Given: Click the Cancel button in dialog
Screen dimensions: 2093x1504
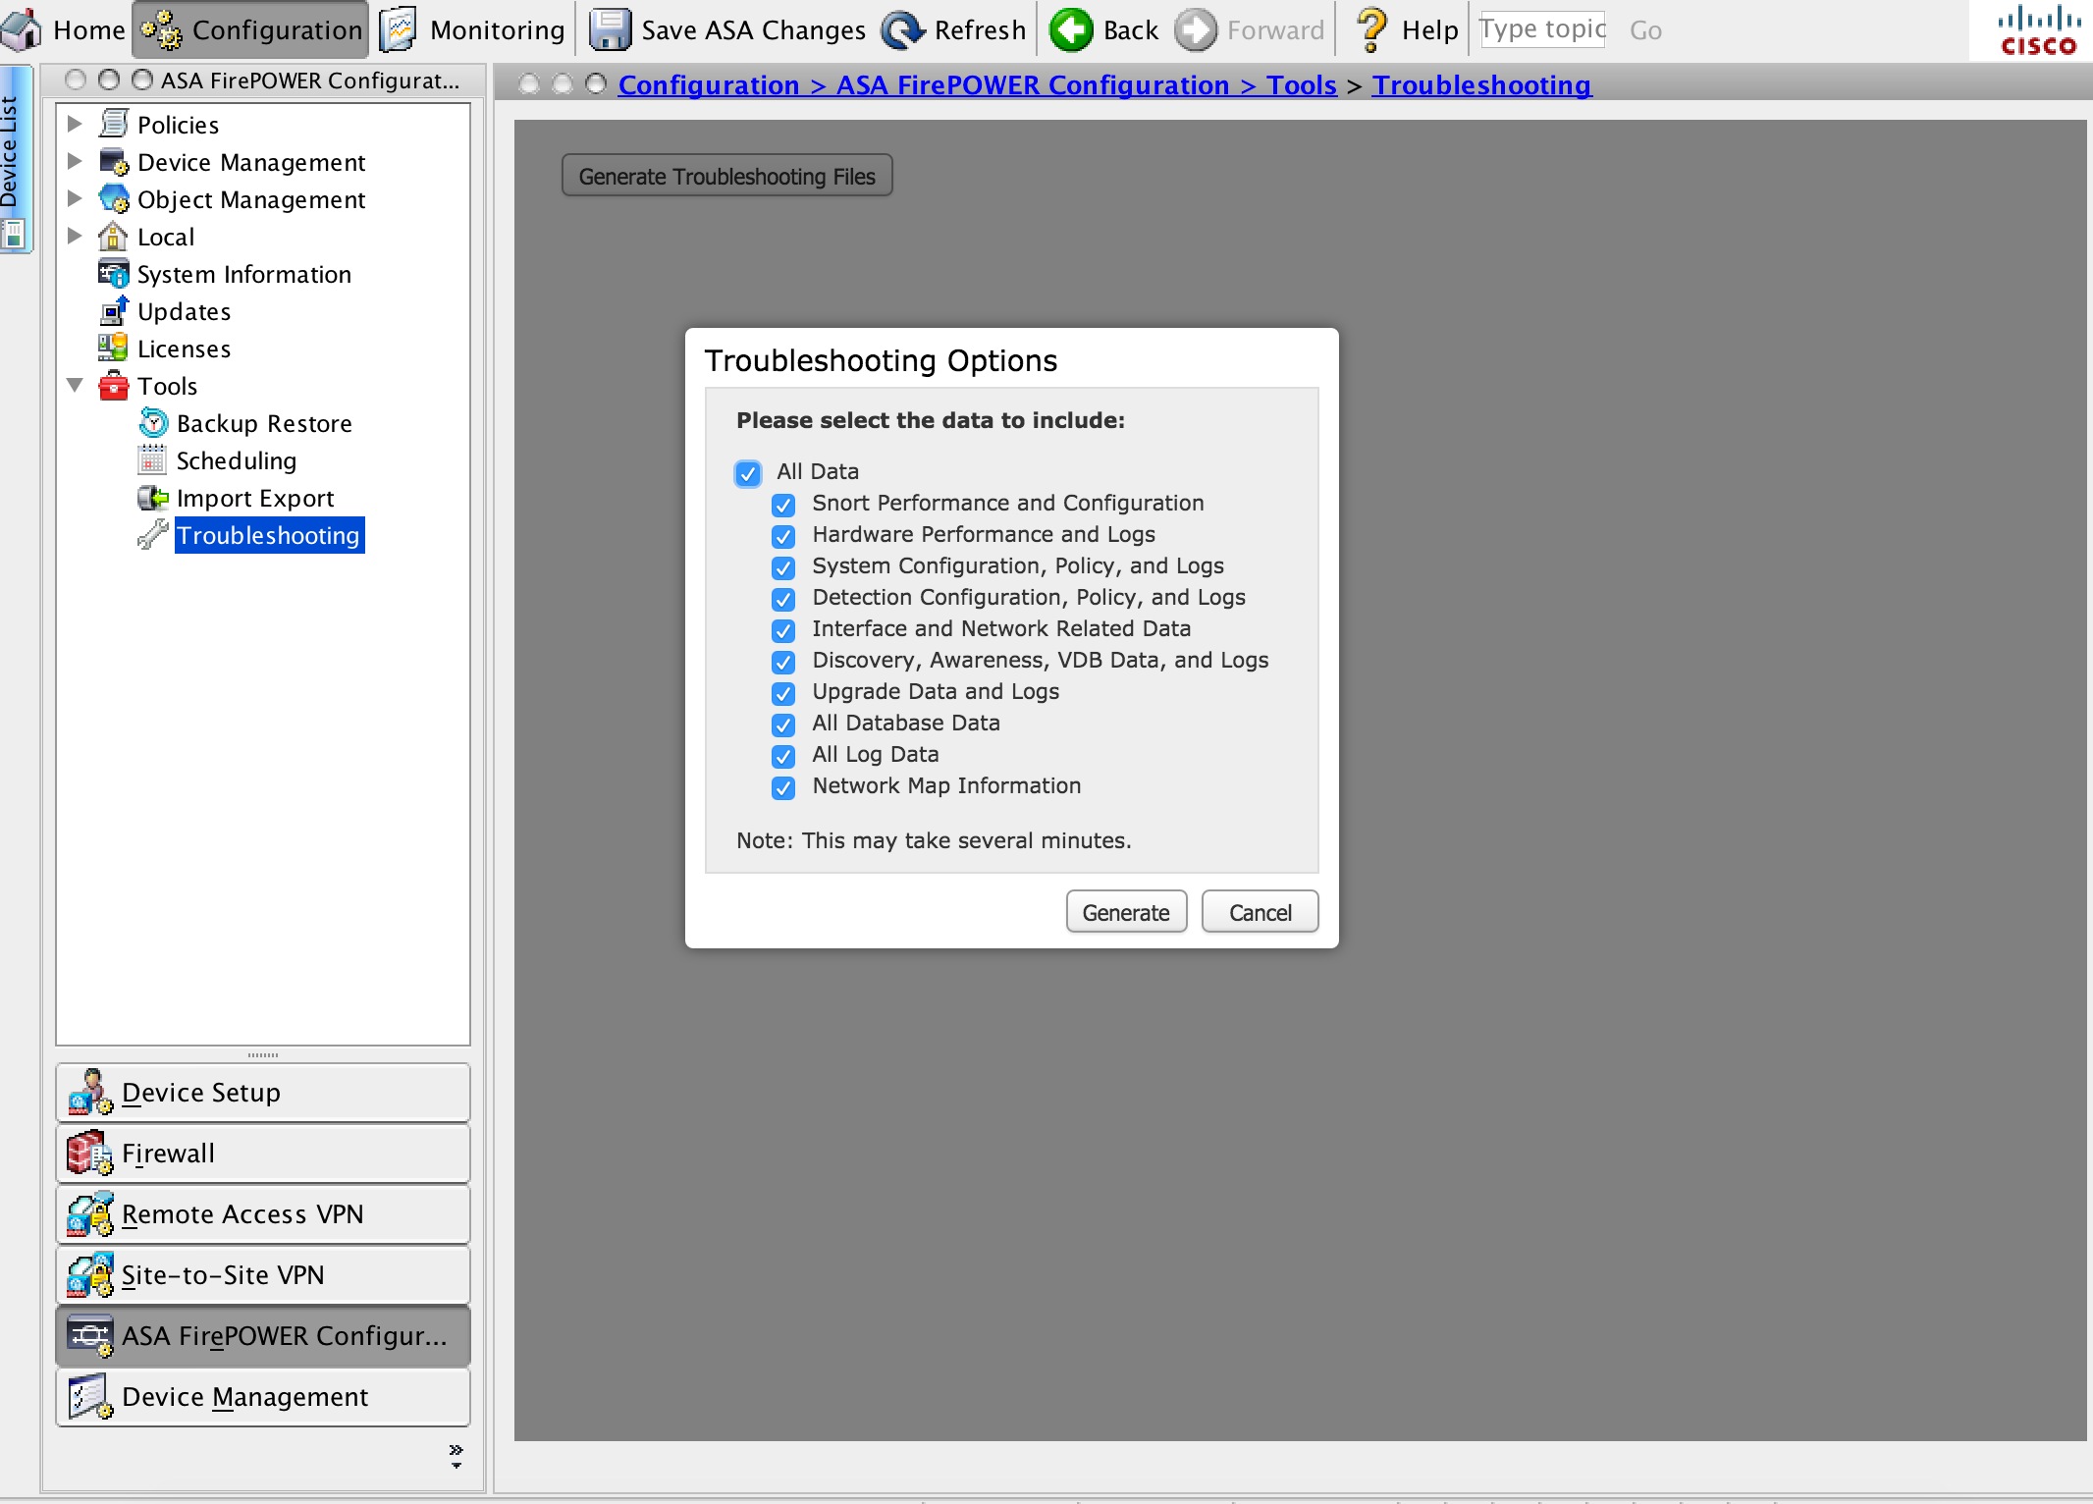Looking at the screenshot, I should point(1260,913).
